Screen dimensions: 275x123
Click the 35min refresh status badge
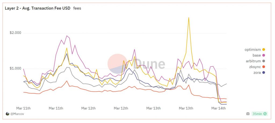coord(260,114)
